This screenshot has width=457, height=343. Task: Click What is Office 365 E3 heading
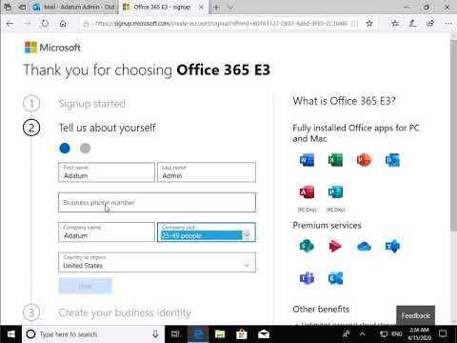(344, 101)
